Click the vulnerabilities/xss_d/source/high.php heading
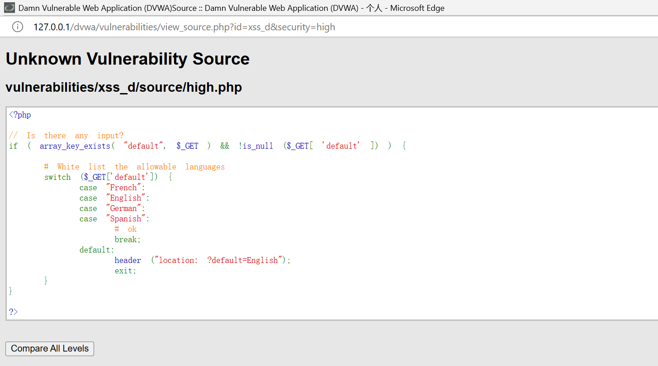This screenshot has height=366, width=658. coord(123,87)
